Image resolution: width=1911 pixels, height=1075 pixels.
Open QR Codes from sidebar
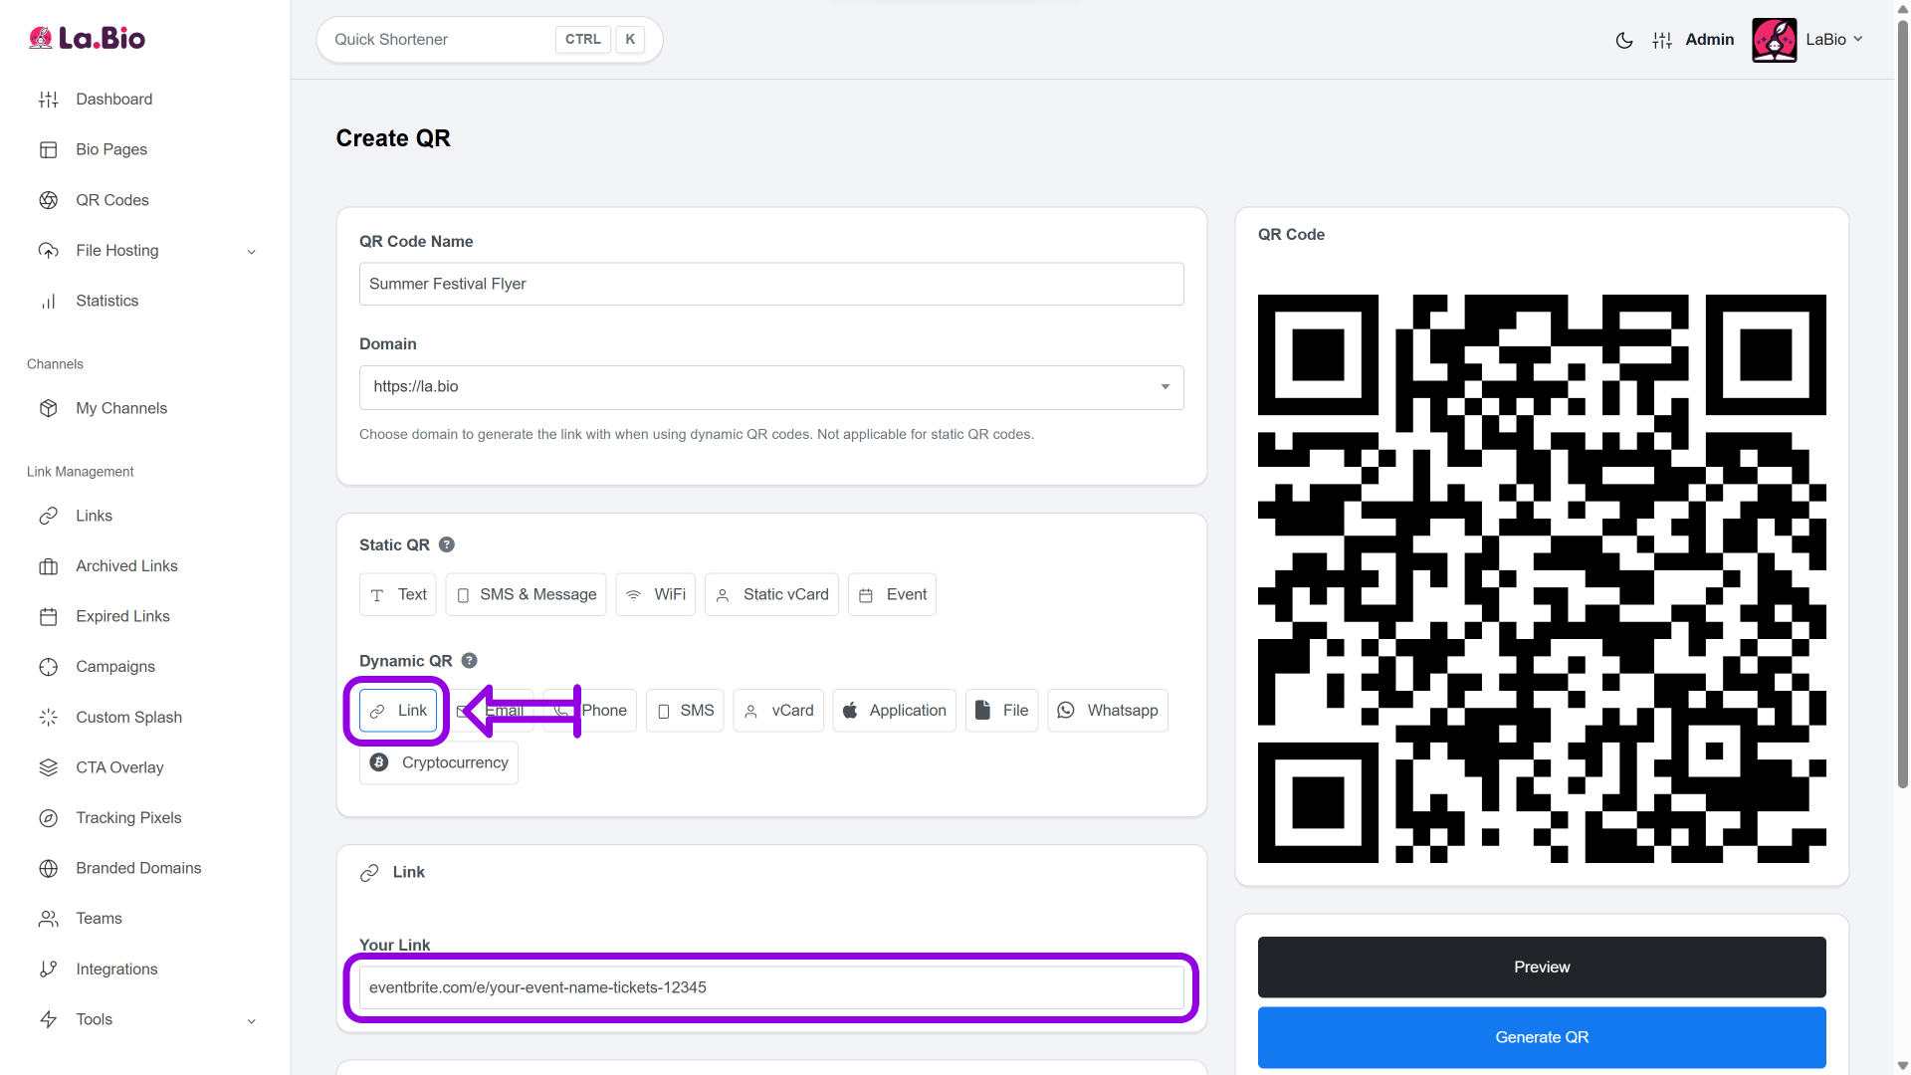(x=111, y=200)
